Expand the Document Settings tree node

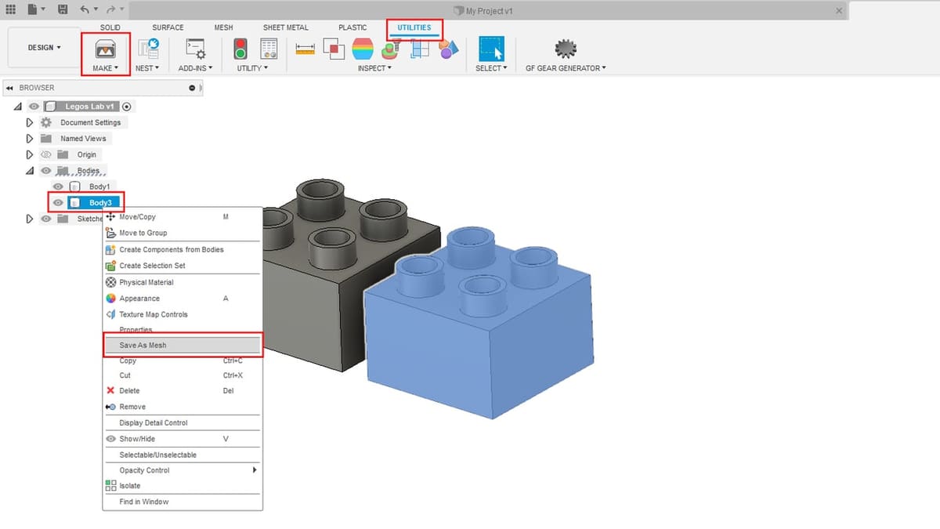(x=30, y=122)
